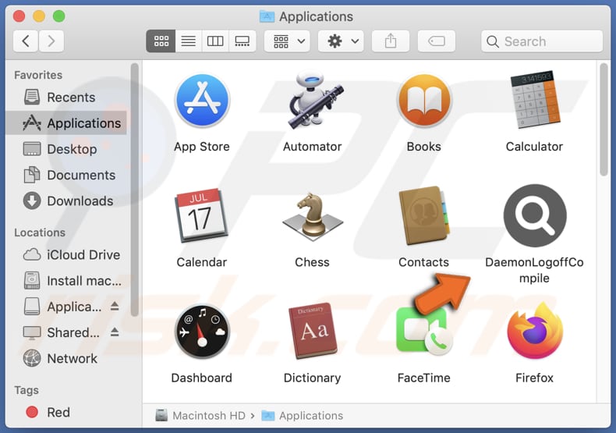
Task: Select the Install mac... volume
Action: (66, 281)
